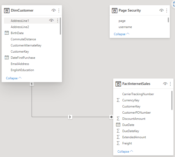Select the page field

122,21
